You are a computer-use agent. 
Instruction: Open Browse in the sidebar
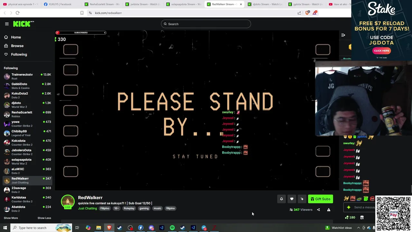coord(17,46)
